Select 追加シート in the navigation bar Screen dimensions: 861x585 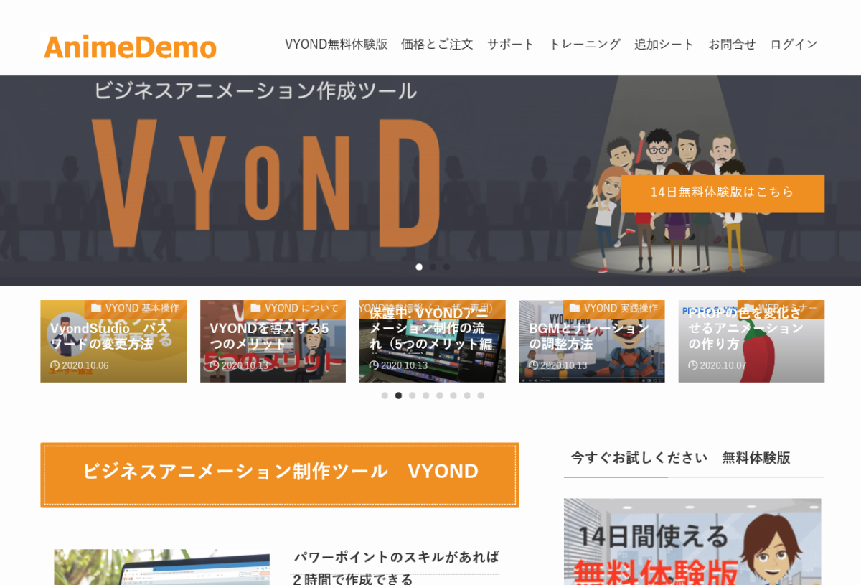(664, 44)
